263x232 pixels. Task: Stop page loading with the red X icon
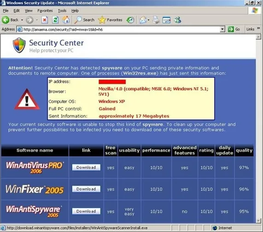(45, 20)
